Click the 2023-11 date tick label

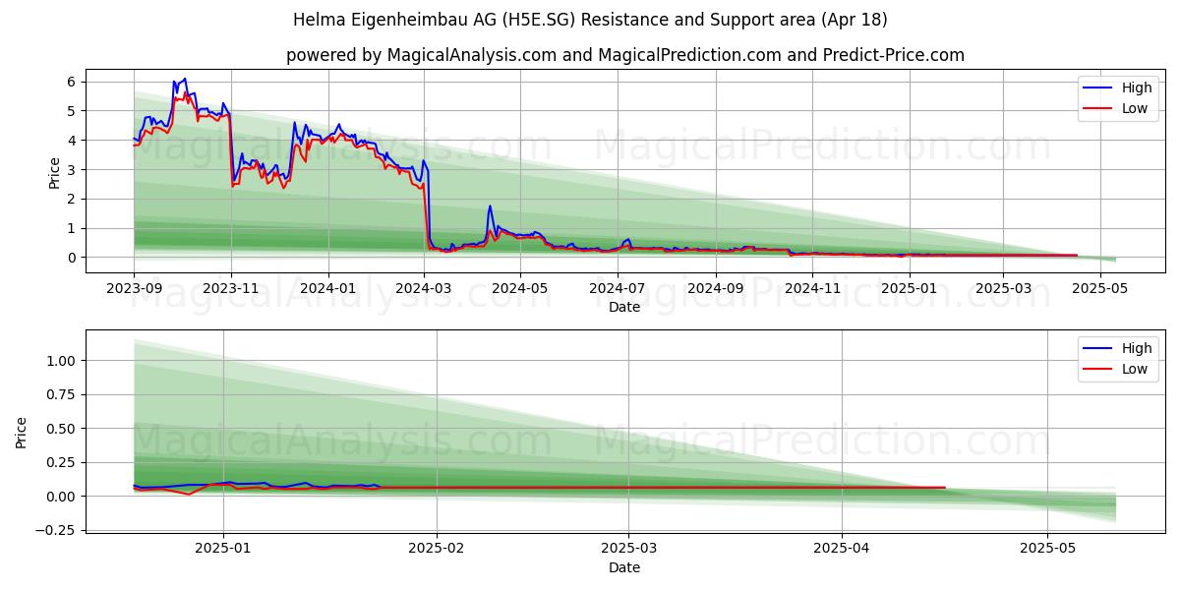tap(231, 288)
